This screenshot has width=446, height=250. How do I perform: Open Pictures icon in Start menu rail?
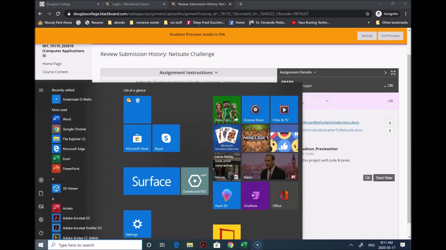coord(41,207)
